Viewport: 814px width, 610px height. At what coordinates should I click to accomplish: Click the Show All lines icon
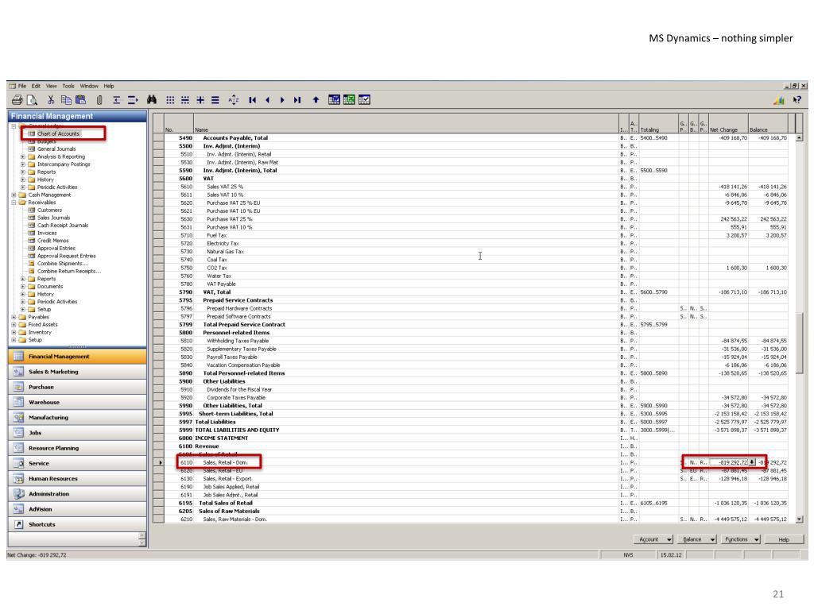click(x=215, y=100)
